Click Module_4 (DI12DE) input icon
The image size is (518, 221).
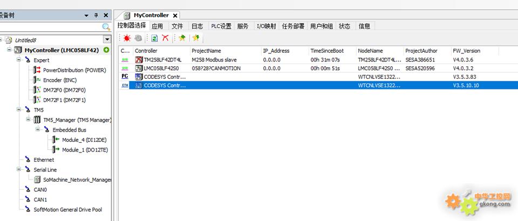(x=56, y=140)
